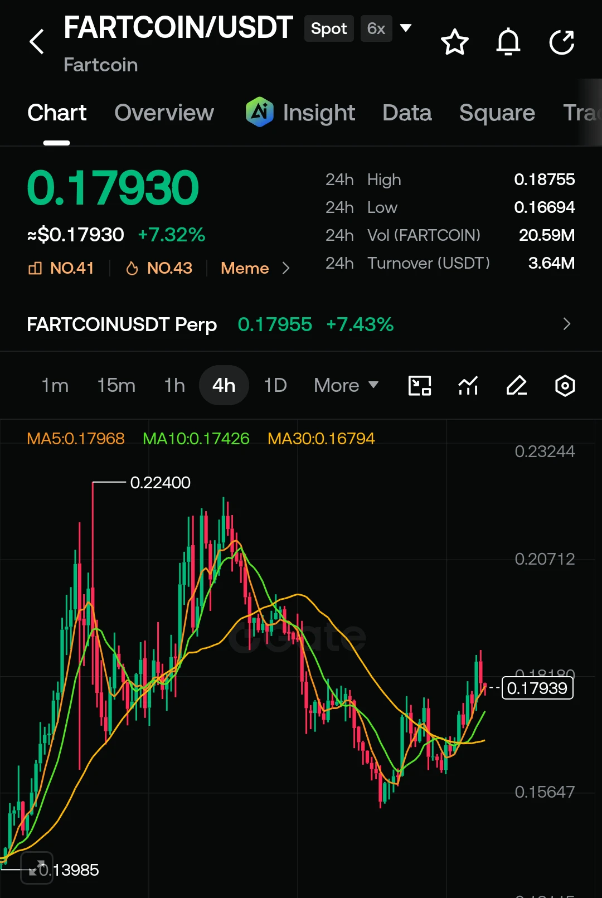
Task: Tap the Perp change +7.43%
Action: tap(360, 324)
